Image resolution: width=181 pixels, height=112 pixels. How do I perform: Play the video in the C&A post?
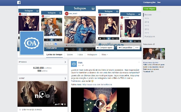click(100, 104)
